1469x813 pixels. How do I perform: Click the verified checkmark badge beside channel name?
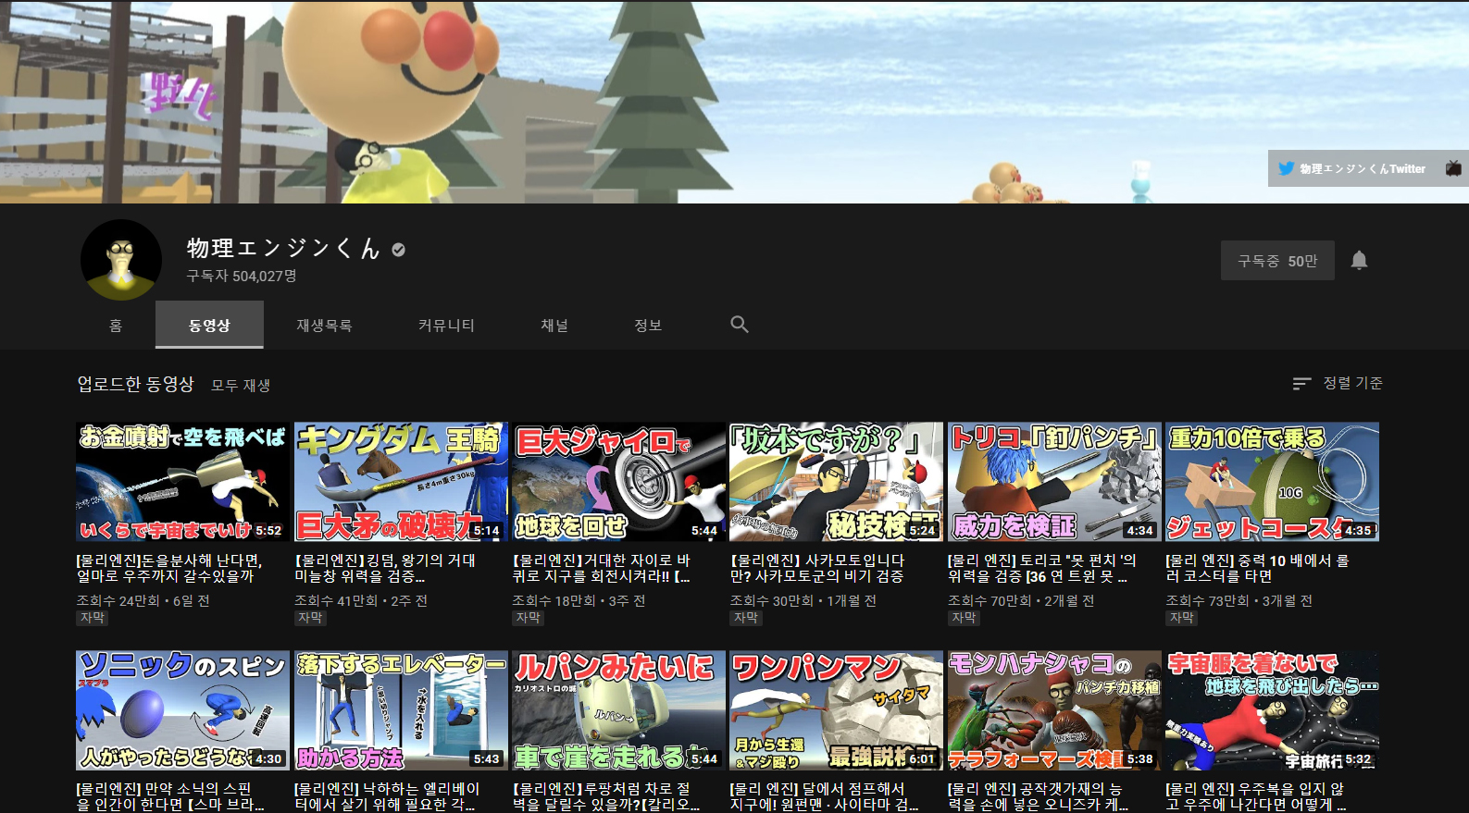pyautogui.click(x=398, y=250)
